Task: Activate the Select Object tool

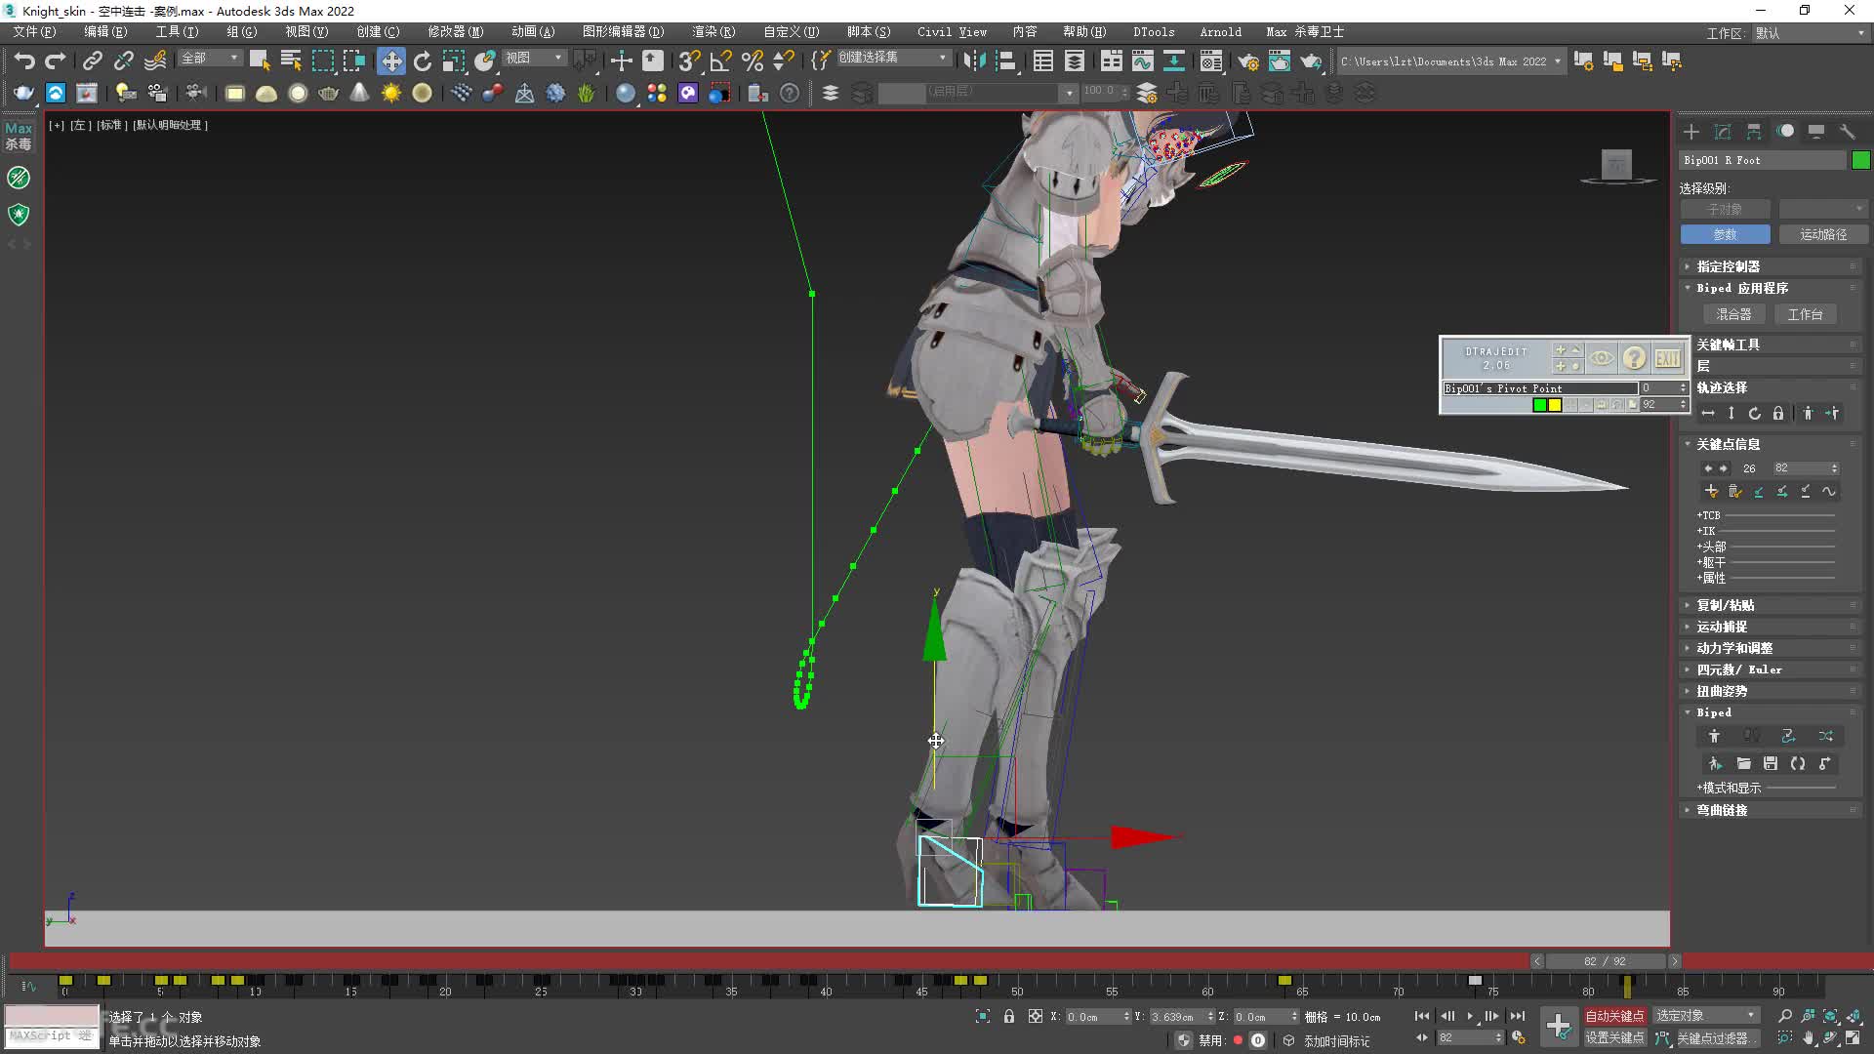Action: pyautogui.click(x=260, y=61)
